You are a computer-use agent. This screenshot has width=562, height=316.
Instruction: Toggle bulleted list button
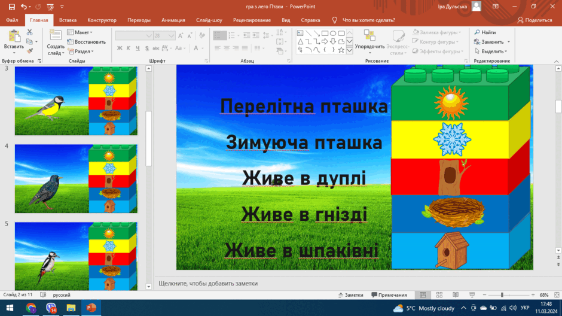point(218,35)
